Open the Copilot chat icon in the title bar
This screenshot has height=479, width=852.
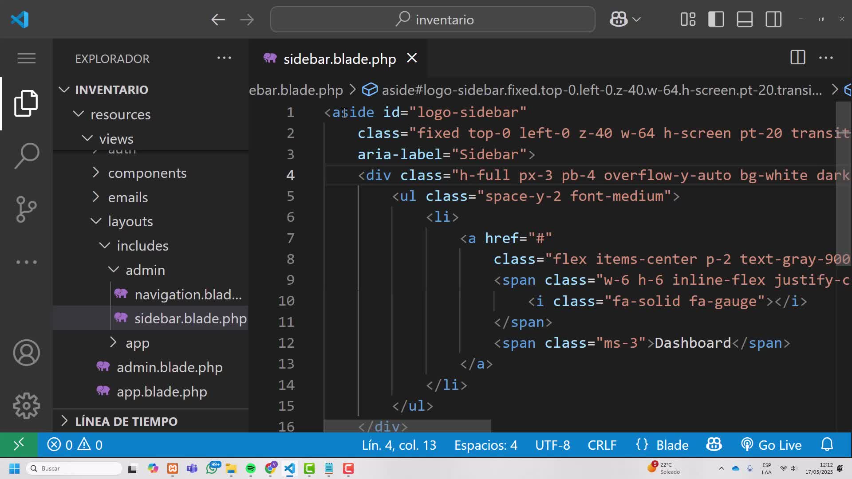[619, 20]
